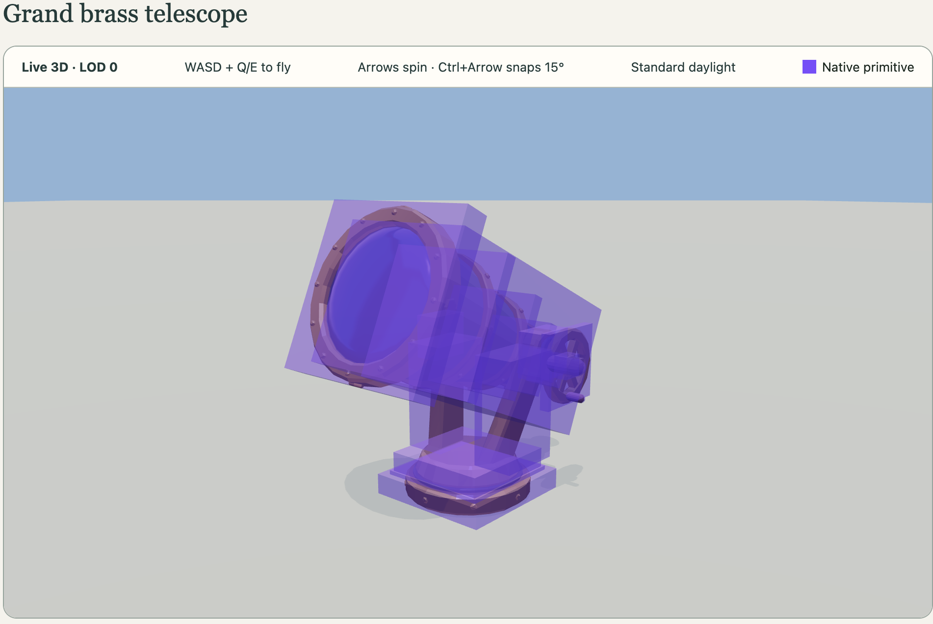Click the "Live 3D · LOD 0" status text
Viewport: 933px width, 624px height.
[70, 67]
